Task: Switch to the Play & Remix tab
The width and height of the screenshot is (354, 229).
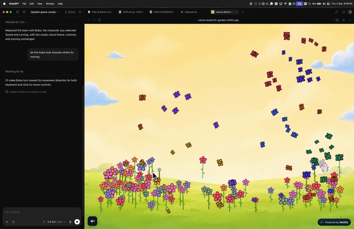Action: 100,12
